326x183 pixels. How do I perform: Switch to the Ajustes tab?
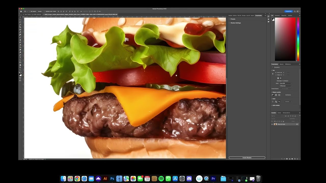point(281,64)
